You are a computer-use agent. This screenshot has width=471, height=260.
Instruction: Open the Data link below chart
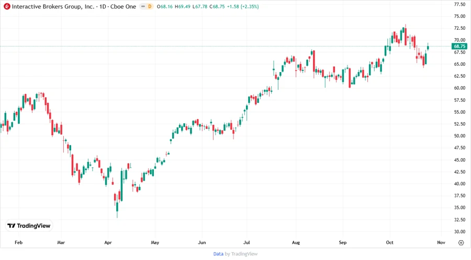tap(218, 254)
